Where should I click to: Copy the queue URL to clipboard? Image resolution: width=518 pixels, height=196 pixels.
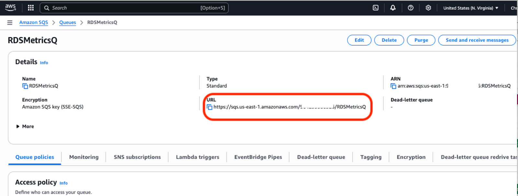(x=209, y=107)
